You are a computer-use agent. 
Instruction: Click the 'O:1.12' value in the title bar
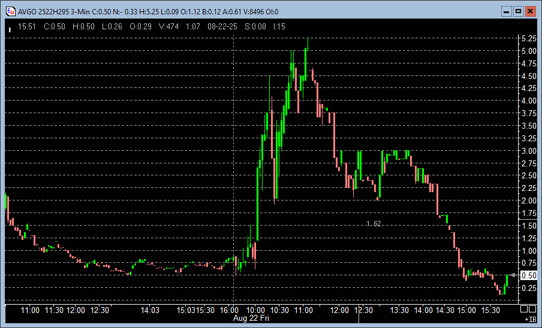coord(191,12)
